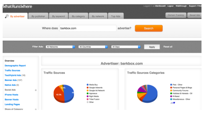
Task: Open the Walkthrough link
Action: pyautogui.click(x=181, y=6)
